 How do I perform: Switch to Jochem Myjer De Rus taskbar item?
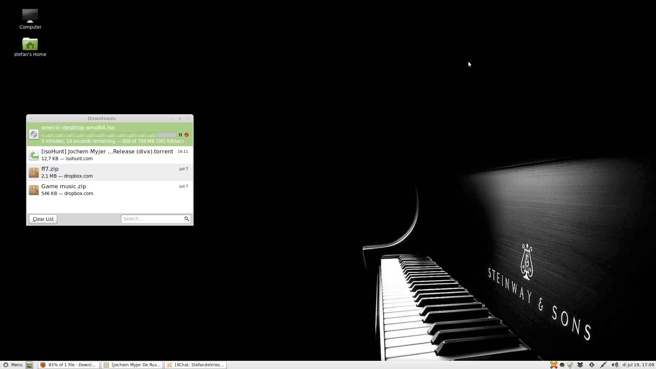pyautogui.click(x=132, y=365)
